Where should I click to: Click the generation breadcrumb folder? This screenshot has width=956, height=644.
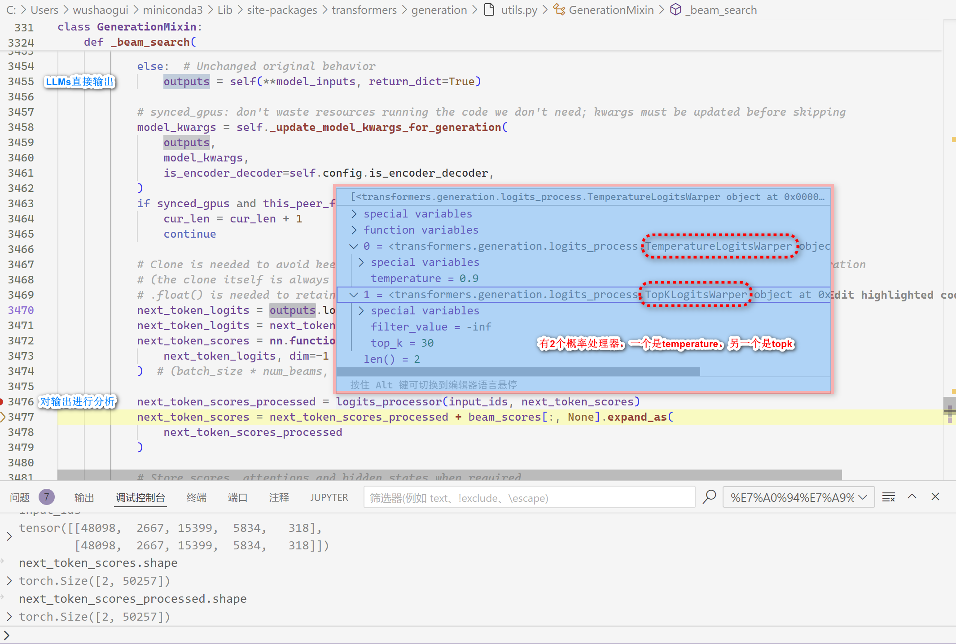tap(439, 10)
